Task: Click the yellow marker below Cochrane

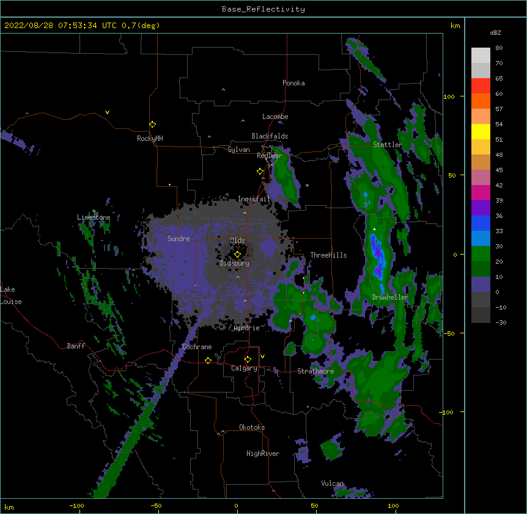Action: (208, 360)
